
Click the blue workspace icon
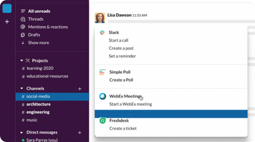7,8
